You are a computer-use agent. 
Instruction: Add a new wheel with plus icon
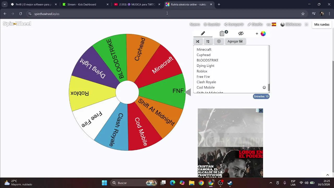(257, 34)
